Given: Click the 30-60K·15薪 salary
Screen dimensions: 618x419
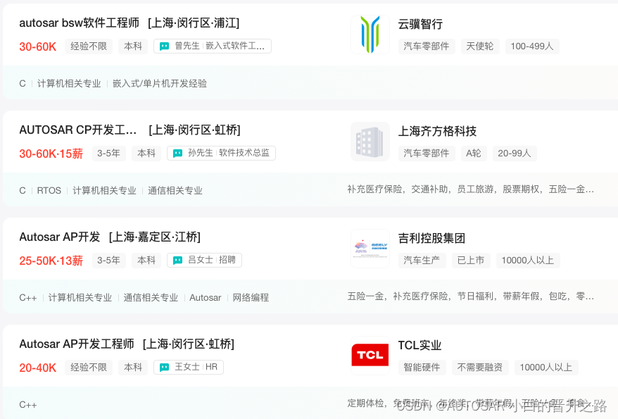Looking at the screenshot, I should 51,154.
